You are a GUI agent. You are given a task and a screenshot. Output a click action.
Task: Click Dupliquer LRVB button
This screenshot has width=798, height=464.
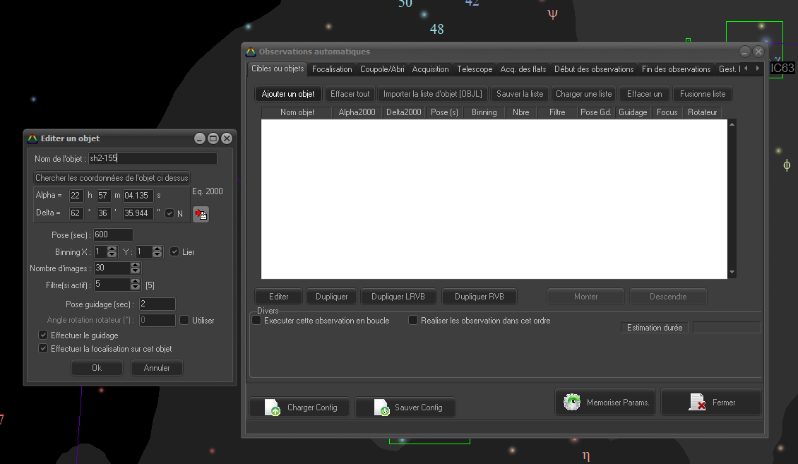point(398,297)
